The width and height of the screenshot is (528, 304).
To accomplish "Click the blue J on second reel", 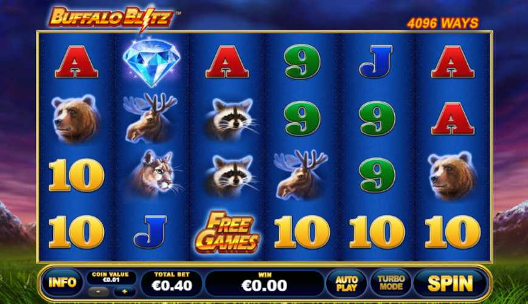I will (150, 232).
